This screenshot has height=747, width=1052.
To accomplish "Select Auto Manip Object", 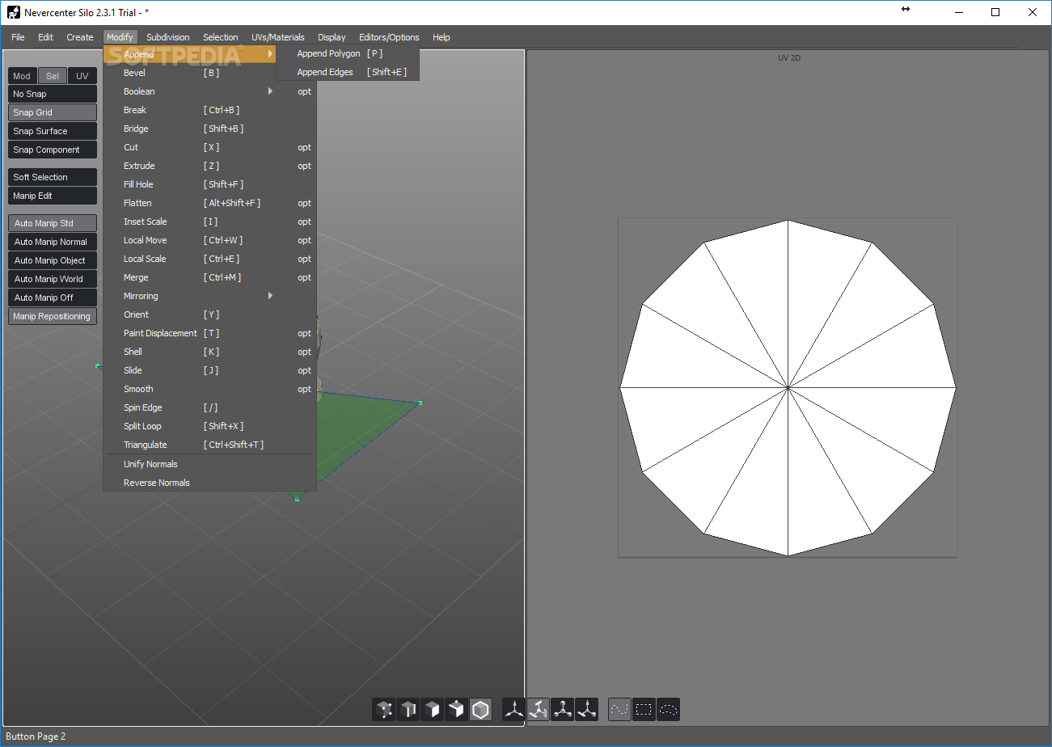I will point(53,260).
